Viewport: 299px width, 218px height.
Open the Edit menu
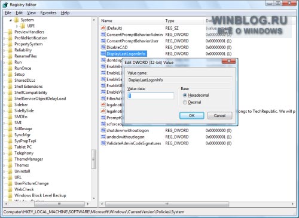(x=19, y=13)
